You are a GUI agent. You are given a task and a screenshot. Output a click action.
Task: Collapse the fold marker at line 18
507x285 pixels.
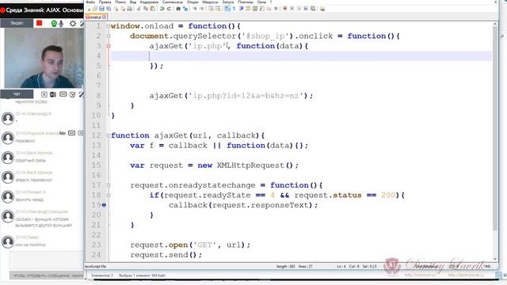point(109,196)
